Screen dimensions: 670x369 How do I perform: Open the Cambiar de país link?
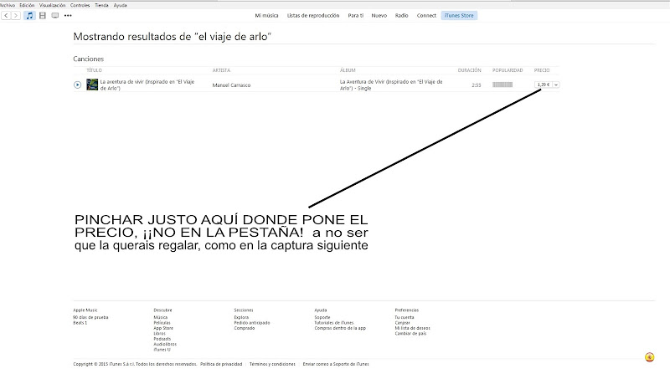(410, 334)
